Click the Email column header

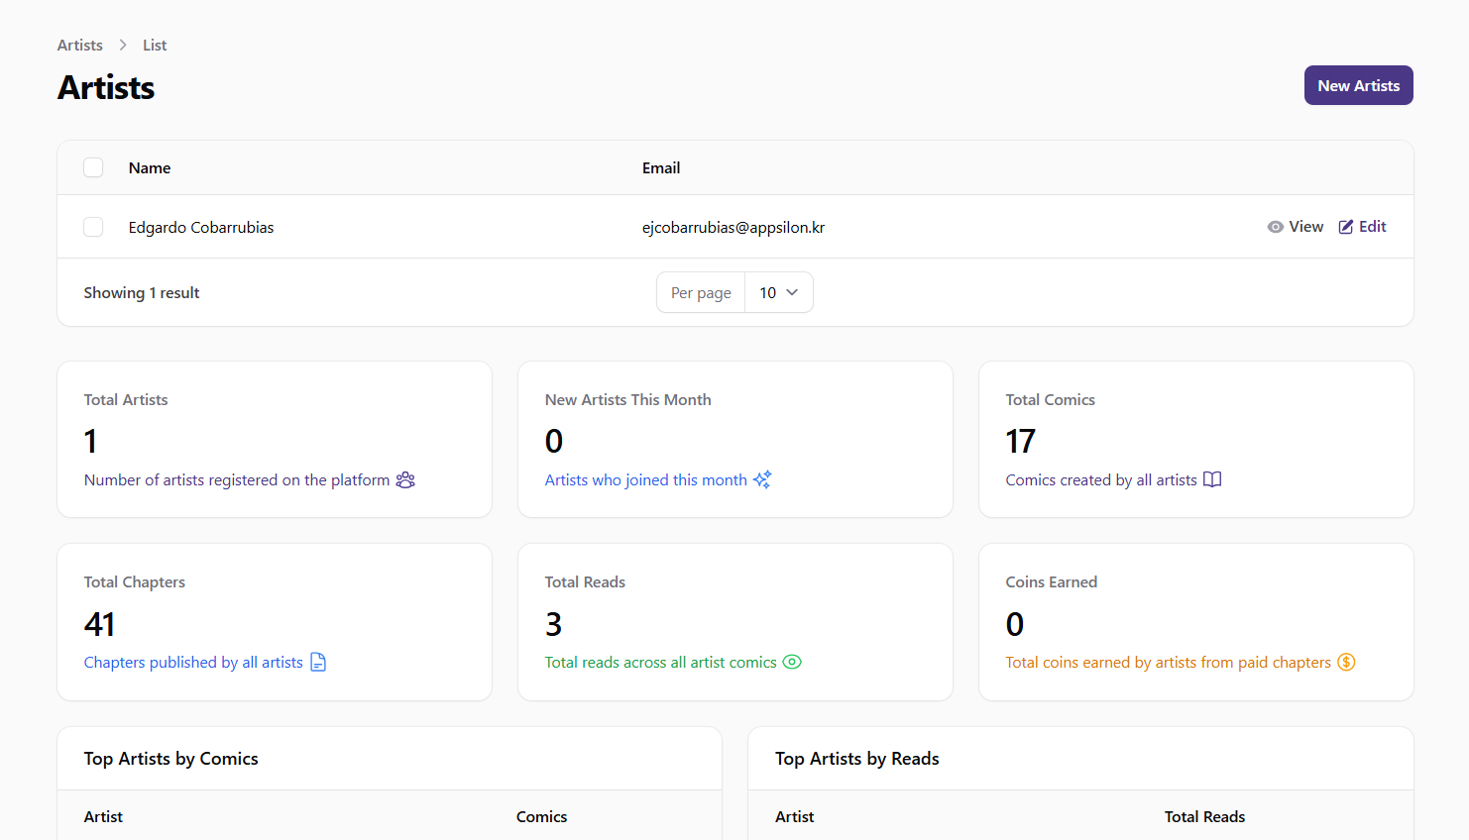(x=661, y=168)
